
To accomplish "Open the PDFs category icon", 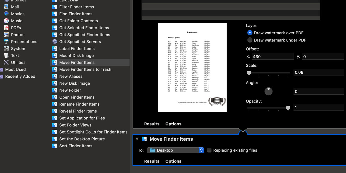I will 5,27.
